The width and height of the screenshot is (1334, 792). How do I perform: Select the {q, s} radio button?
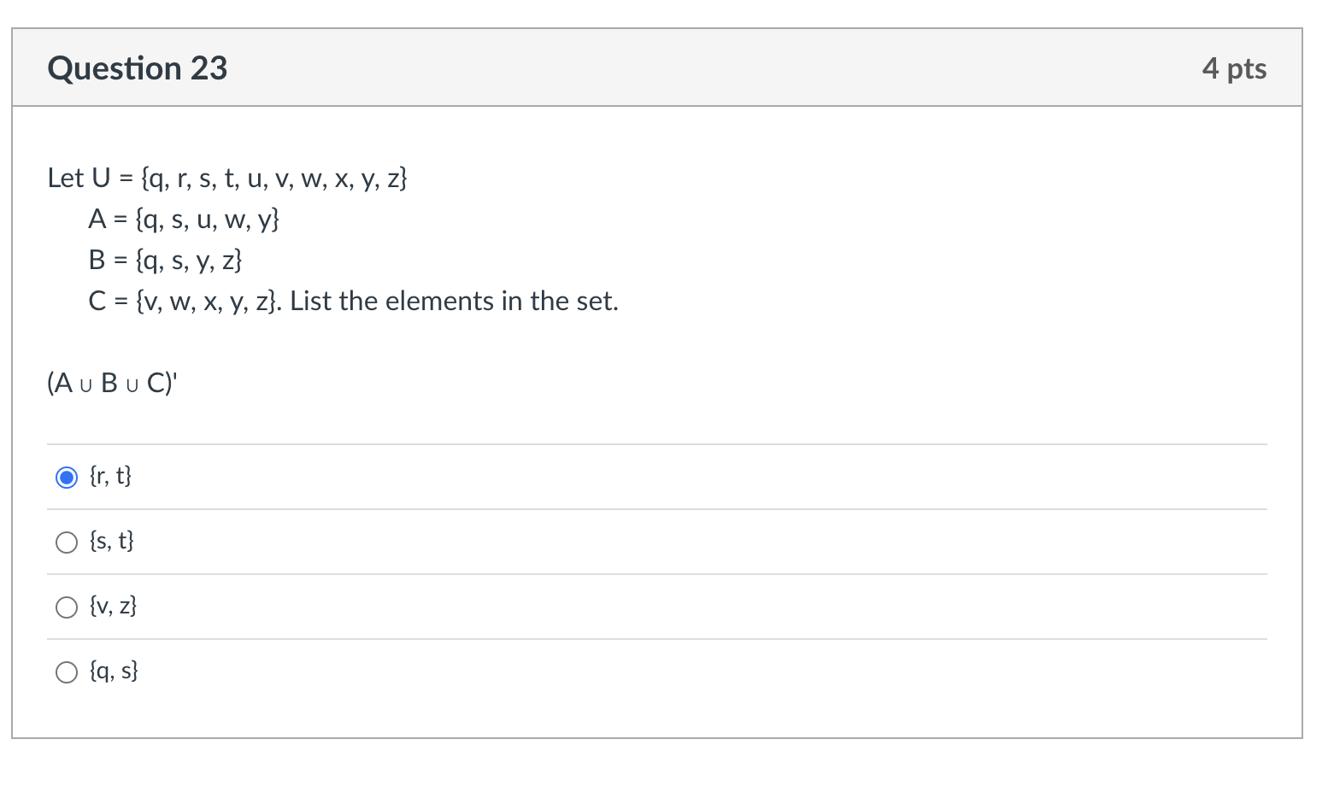pos(67,672)
